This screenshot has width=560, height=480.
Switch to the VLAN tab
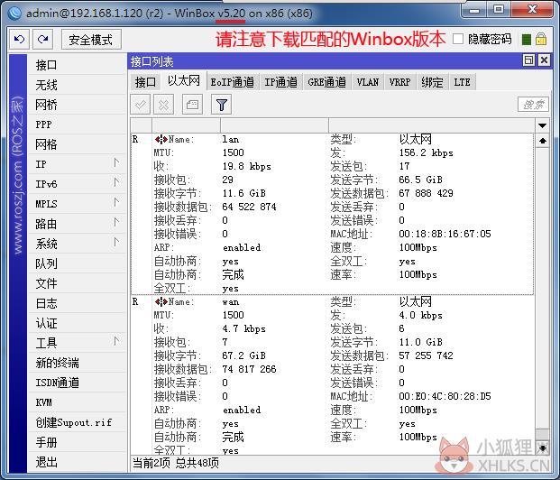coord(368,82)
